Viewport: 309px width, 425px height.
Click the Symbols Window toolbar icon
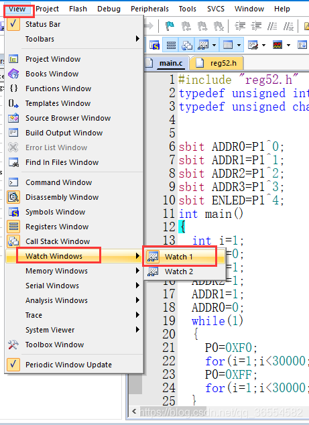click(154, 45)
